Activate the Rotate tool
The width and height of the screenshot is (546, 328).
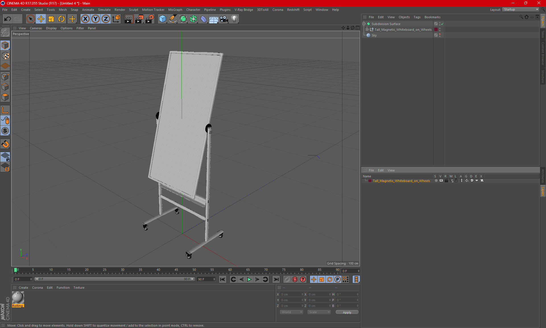point(61,19)
